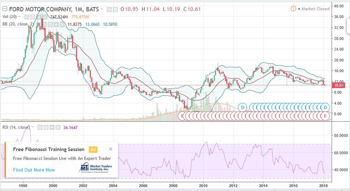Remove the Bollinger Bands indicator with X

[62, 24]
